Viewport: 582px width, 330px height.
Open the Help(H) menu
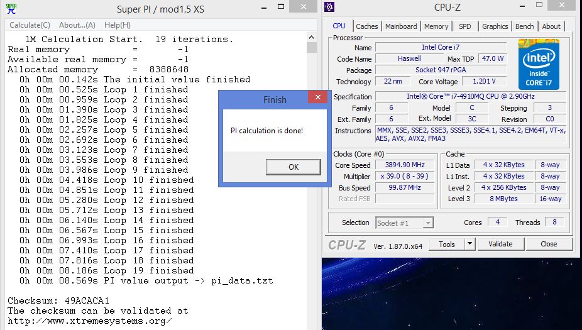pyautogui.click(x=118, y=25)
